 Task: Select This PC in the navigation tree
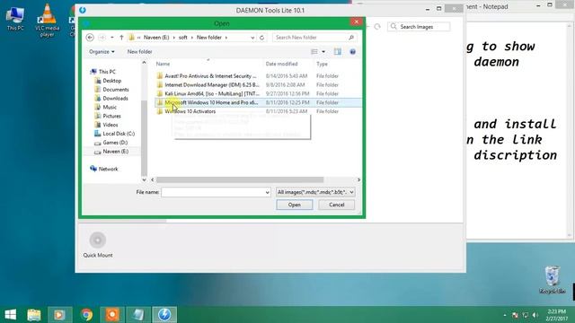click(107, 72)
